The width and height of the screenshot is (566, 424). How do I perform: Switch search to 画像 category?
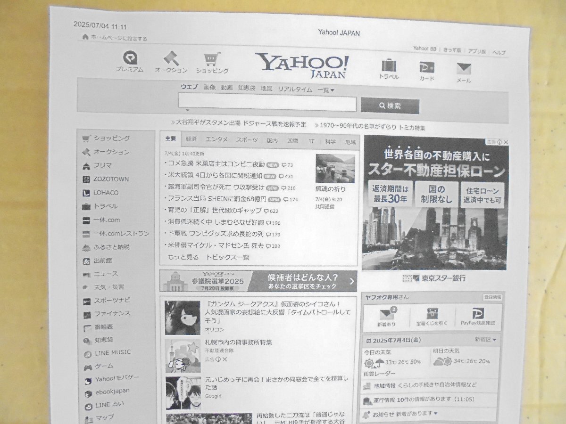pos(209,87)
